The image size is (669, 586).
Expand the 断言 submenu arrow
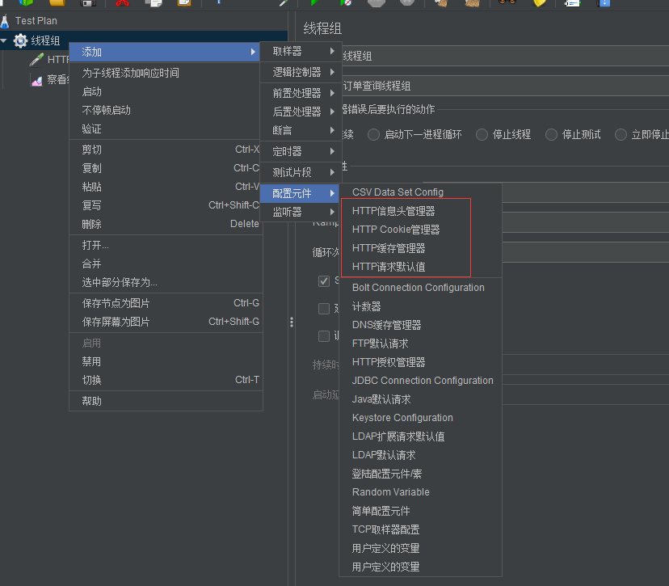[332, 130]
